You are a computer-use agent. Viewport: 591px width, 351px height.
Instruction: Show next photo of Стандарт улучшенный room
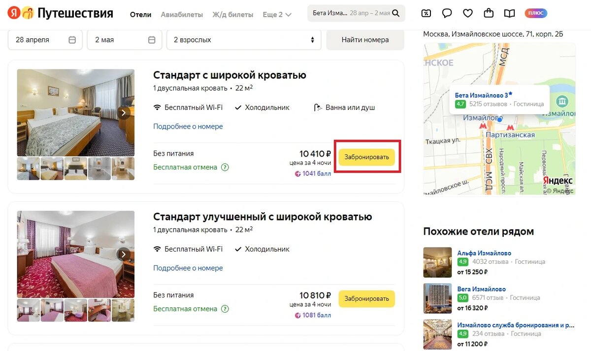pyautogui.click(x=124, y=255)
